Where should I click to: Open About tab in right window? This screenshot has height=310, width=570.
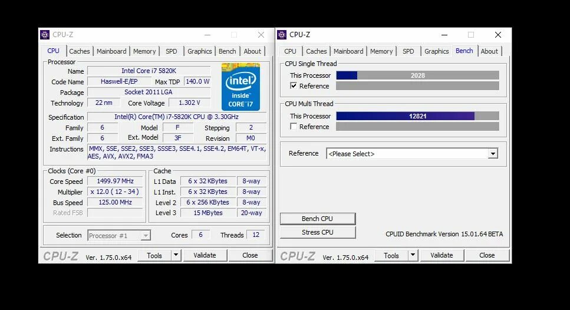(489, 51)
